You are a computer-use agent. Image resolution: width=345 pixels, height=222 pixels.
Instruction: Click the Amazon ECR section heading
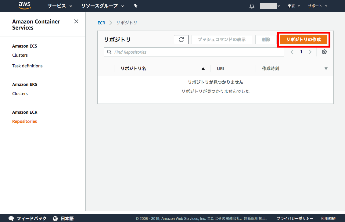[x=25, y=112]
